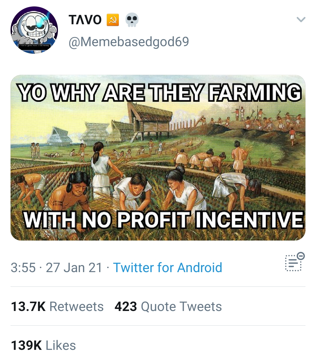The height and width of the screenshot is (363, 316).
Task: Open the TAVO display name
Action: point(85,20)
